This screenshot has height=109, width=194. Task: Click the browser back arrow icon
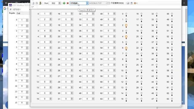(x=6, y=3)
